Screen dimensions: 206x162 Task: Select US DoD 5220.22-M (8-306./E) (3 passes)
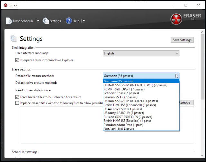141,101
